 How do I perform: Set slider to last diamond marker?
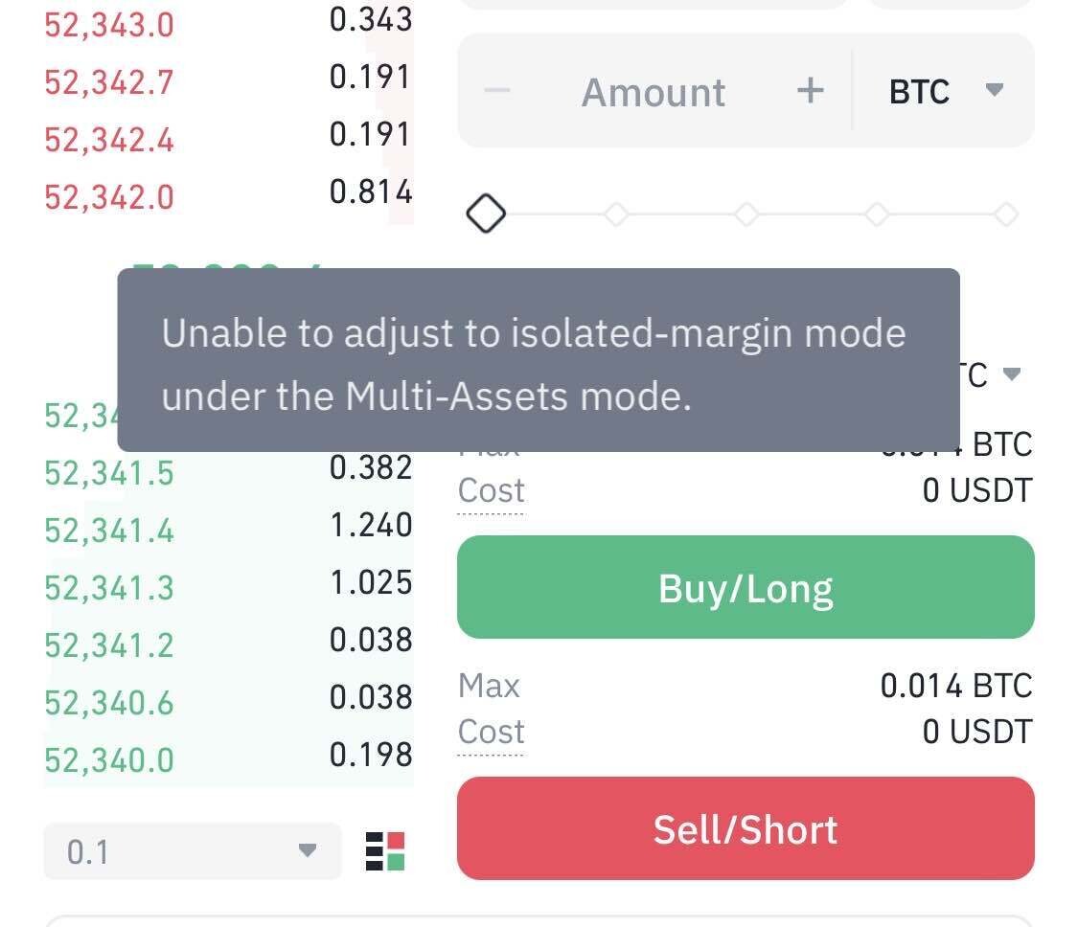1006,214
